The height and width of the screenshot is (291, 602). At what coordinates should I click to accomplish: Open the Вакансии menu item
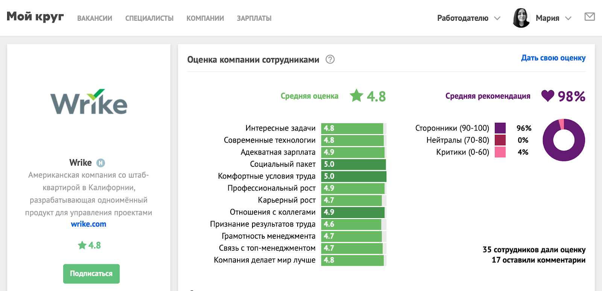click(95, 18)
